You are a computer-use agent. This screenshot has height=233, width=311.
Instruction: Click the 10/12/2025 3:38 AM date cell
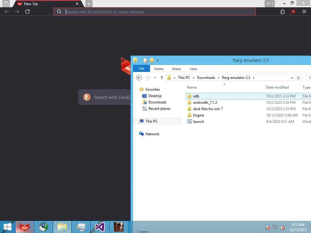pos(282,115)
